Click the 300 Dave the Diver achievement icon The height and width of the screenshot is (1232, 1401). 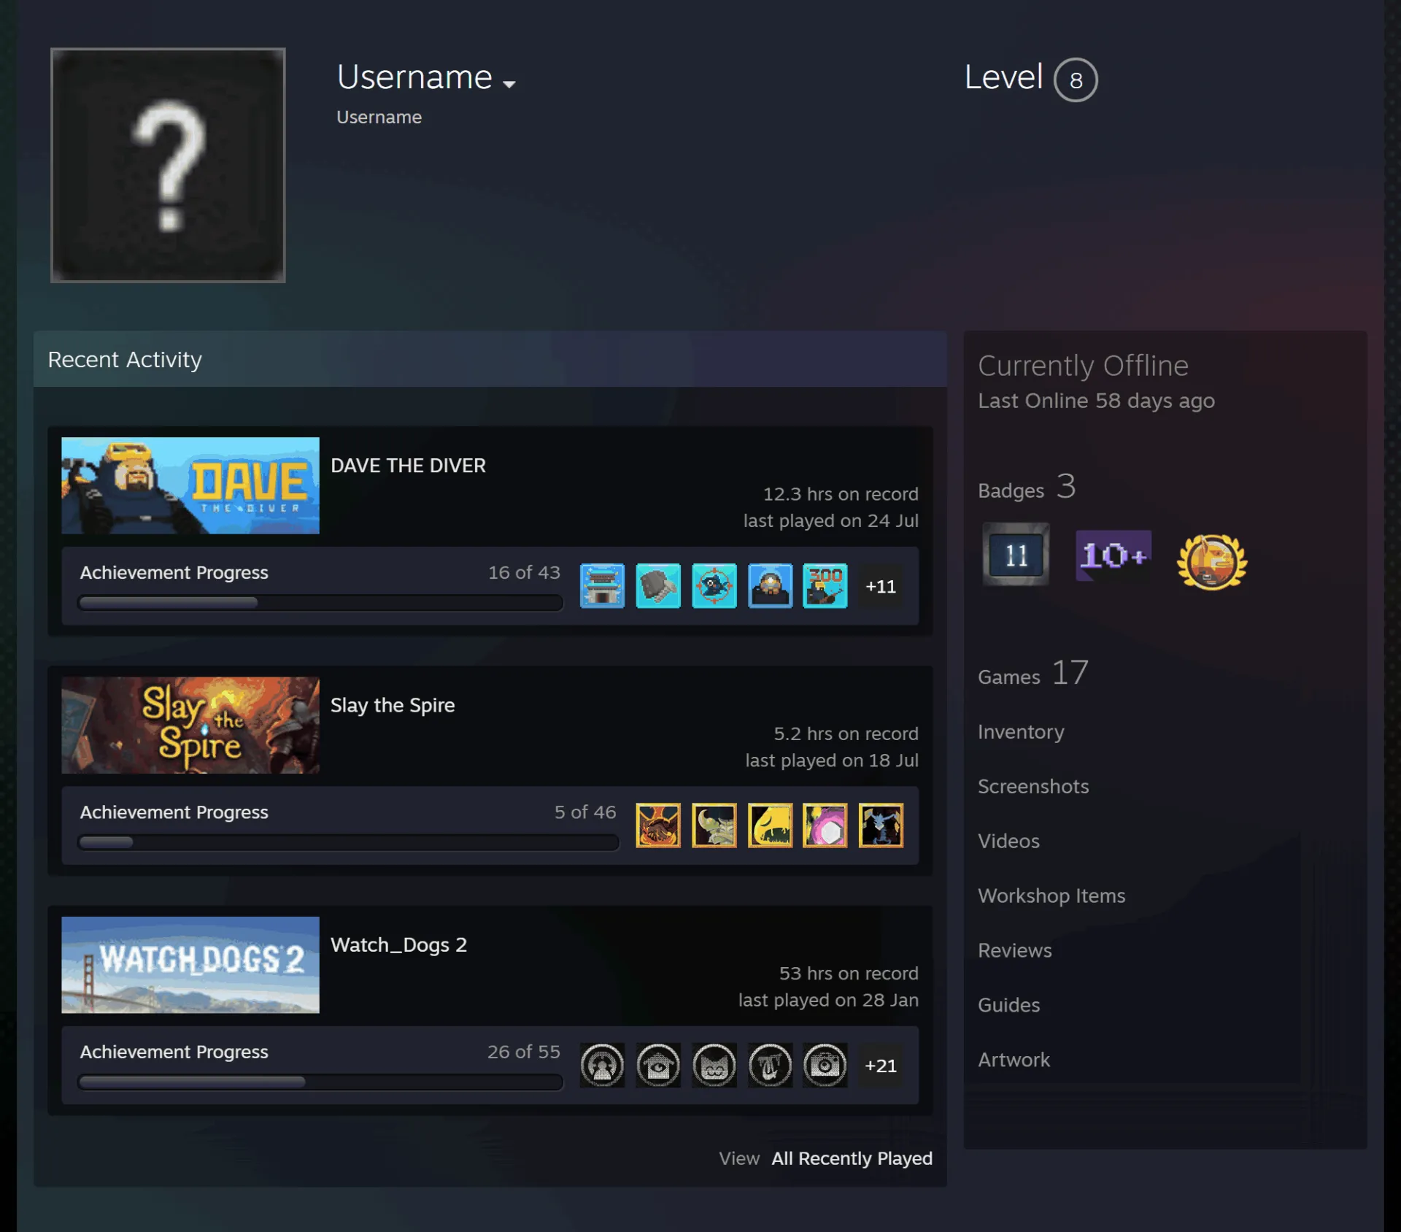[x=825, y=585]
